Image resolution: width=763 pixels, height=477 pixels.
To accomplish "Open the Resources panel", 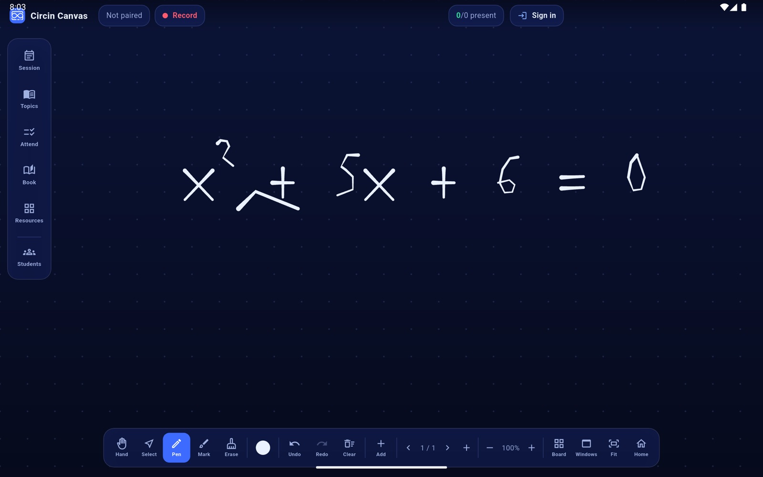I will coord(29,213).
